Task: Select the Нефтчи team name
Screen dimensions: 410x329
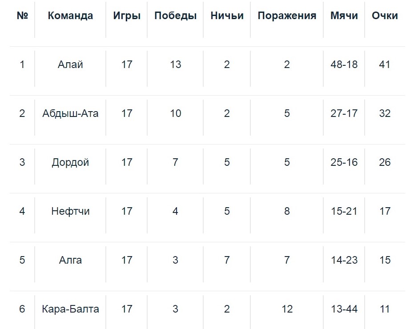Action: 70,211
